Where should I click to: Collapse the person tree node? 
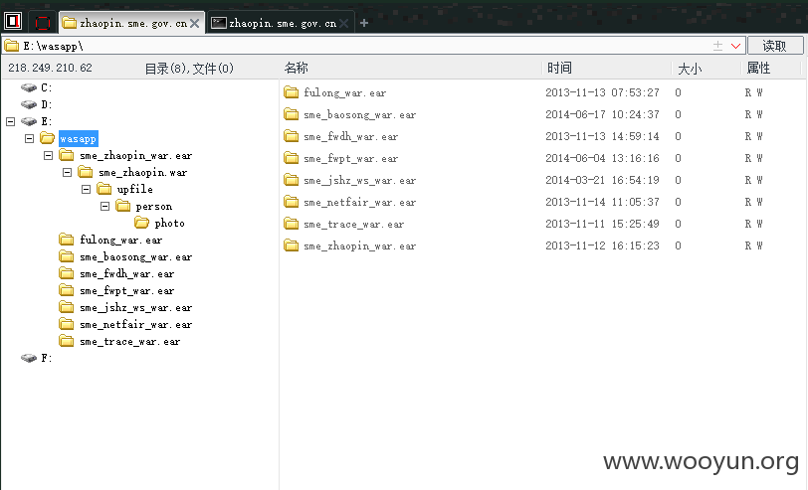tap(105, 207)
